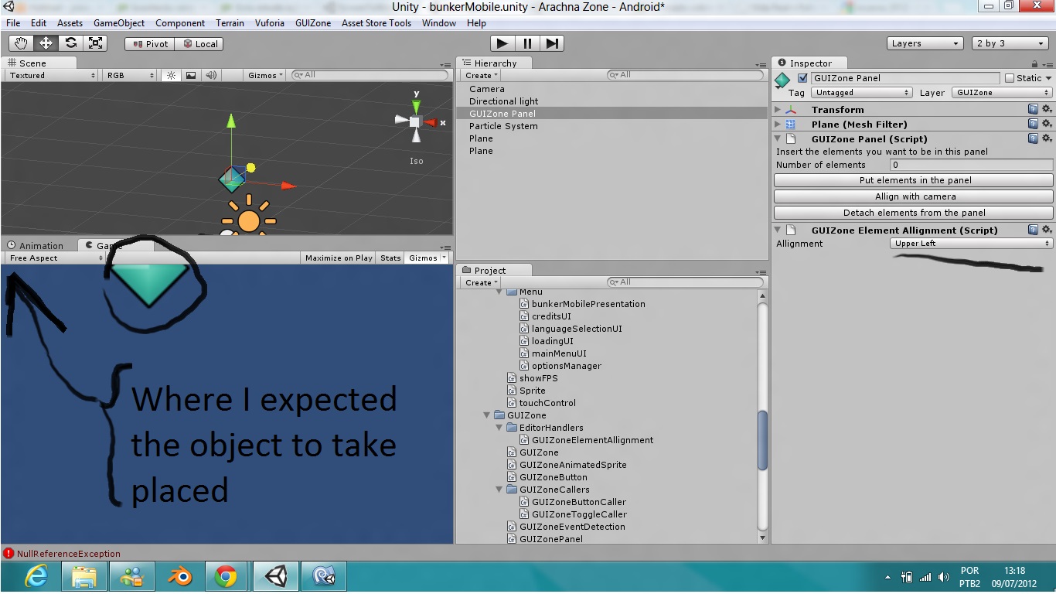The width and height of the screenshot is (1056, 594).
Task: Open the Chrome taskbar icon
Action: pos(226,576)
